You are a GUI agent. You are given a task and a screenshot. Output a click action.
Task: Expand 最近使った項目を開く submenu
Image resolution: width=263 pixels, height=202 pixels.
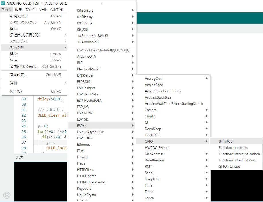point(25,35)
